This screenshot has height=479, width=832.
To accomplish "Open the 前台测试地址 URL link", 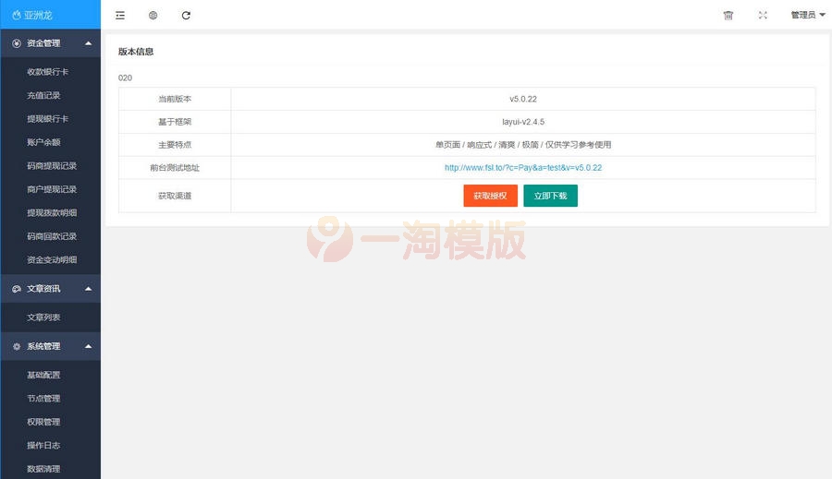I will 523,168.
